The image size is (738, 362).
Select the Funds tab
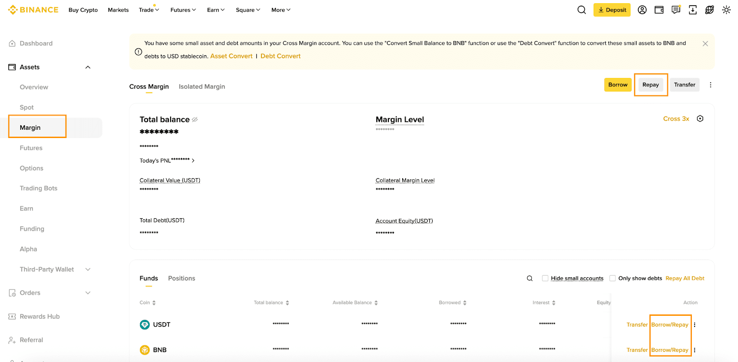click(149, 278)
